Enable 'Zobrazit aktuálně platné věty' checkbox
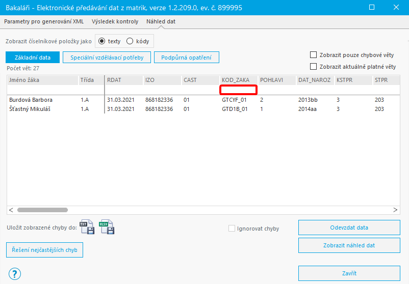The height and width of the screenshot is (284, 409). pos(313,67)
